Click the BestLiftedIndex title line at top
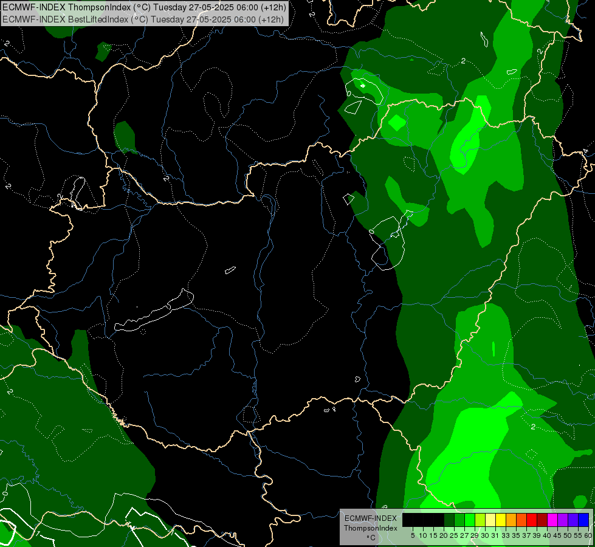The height and width of the screenshot is (547, 595). (x=143, y=19)
